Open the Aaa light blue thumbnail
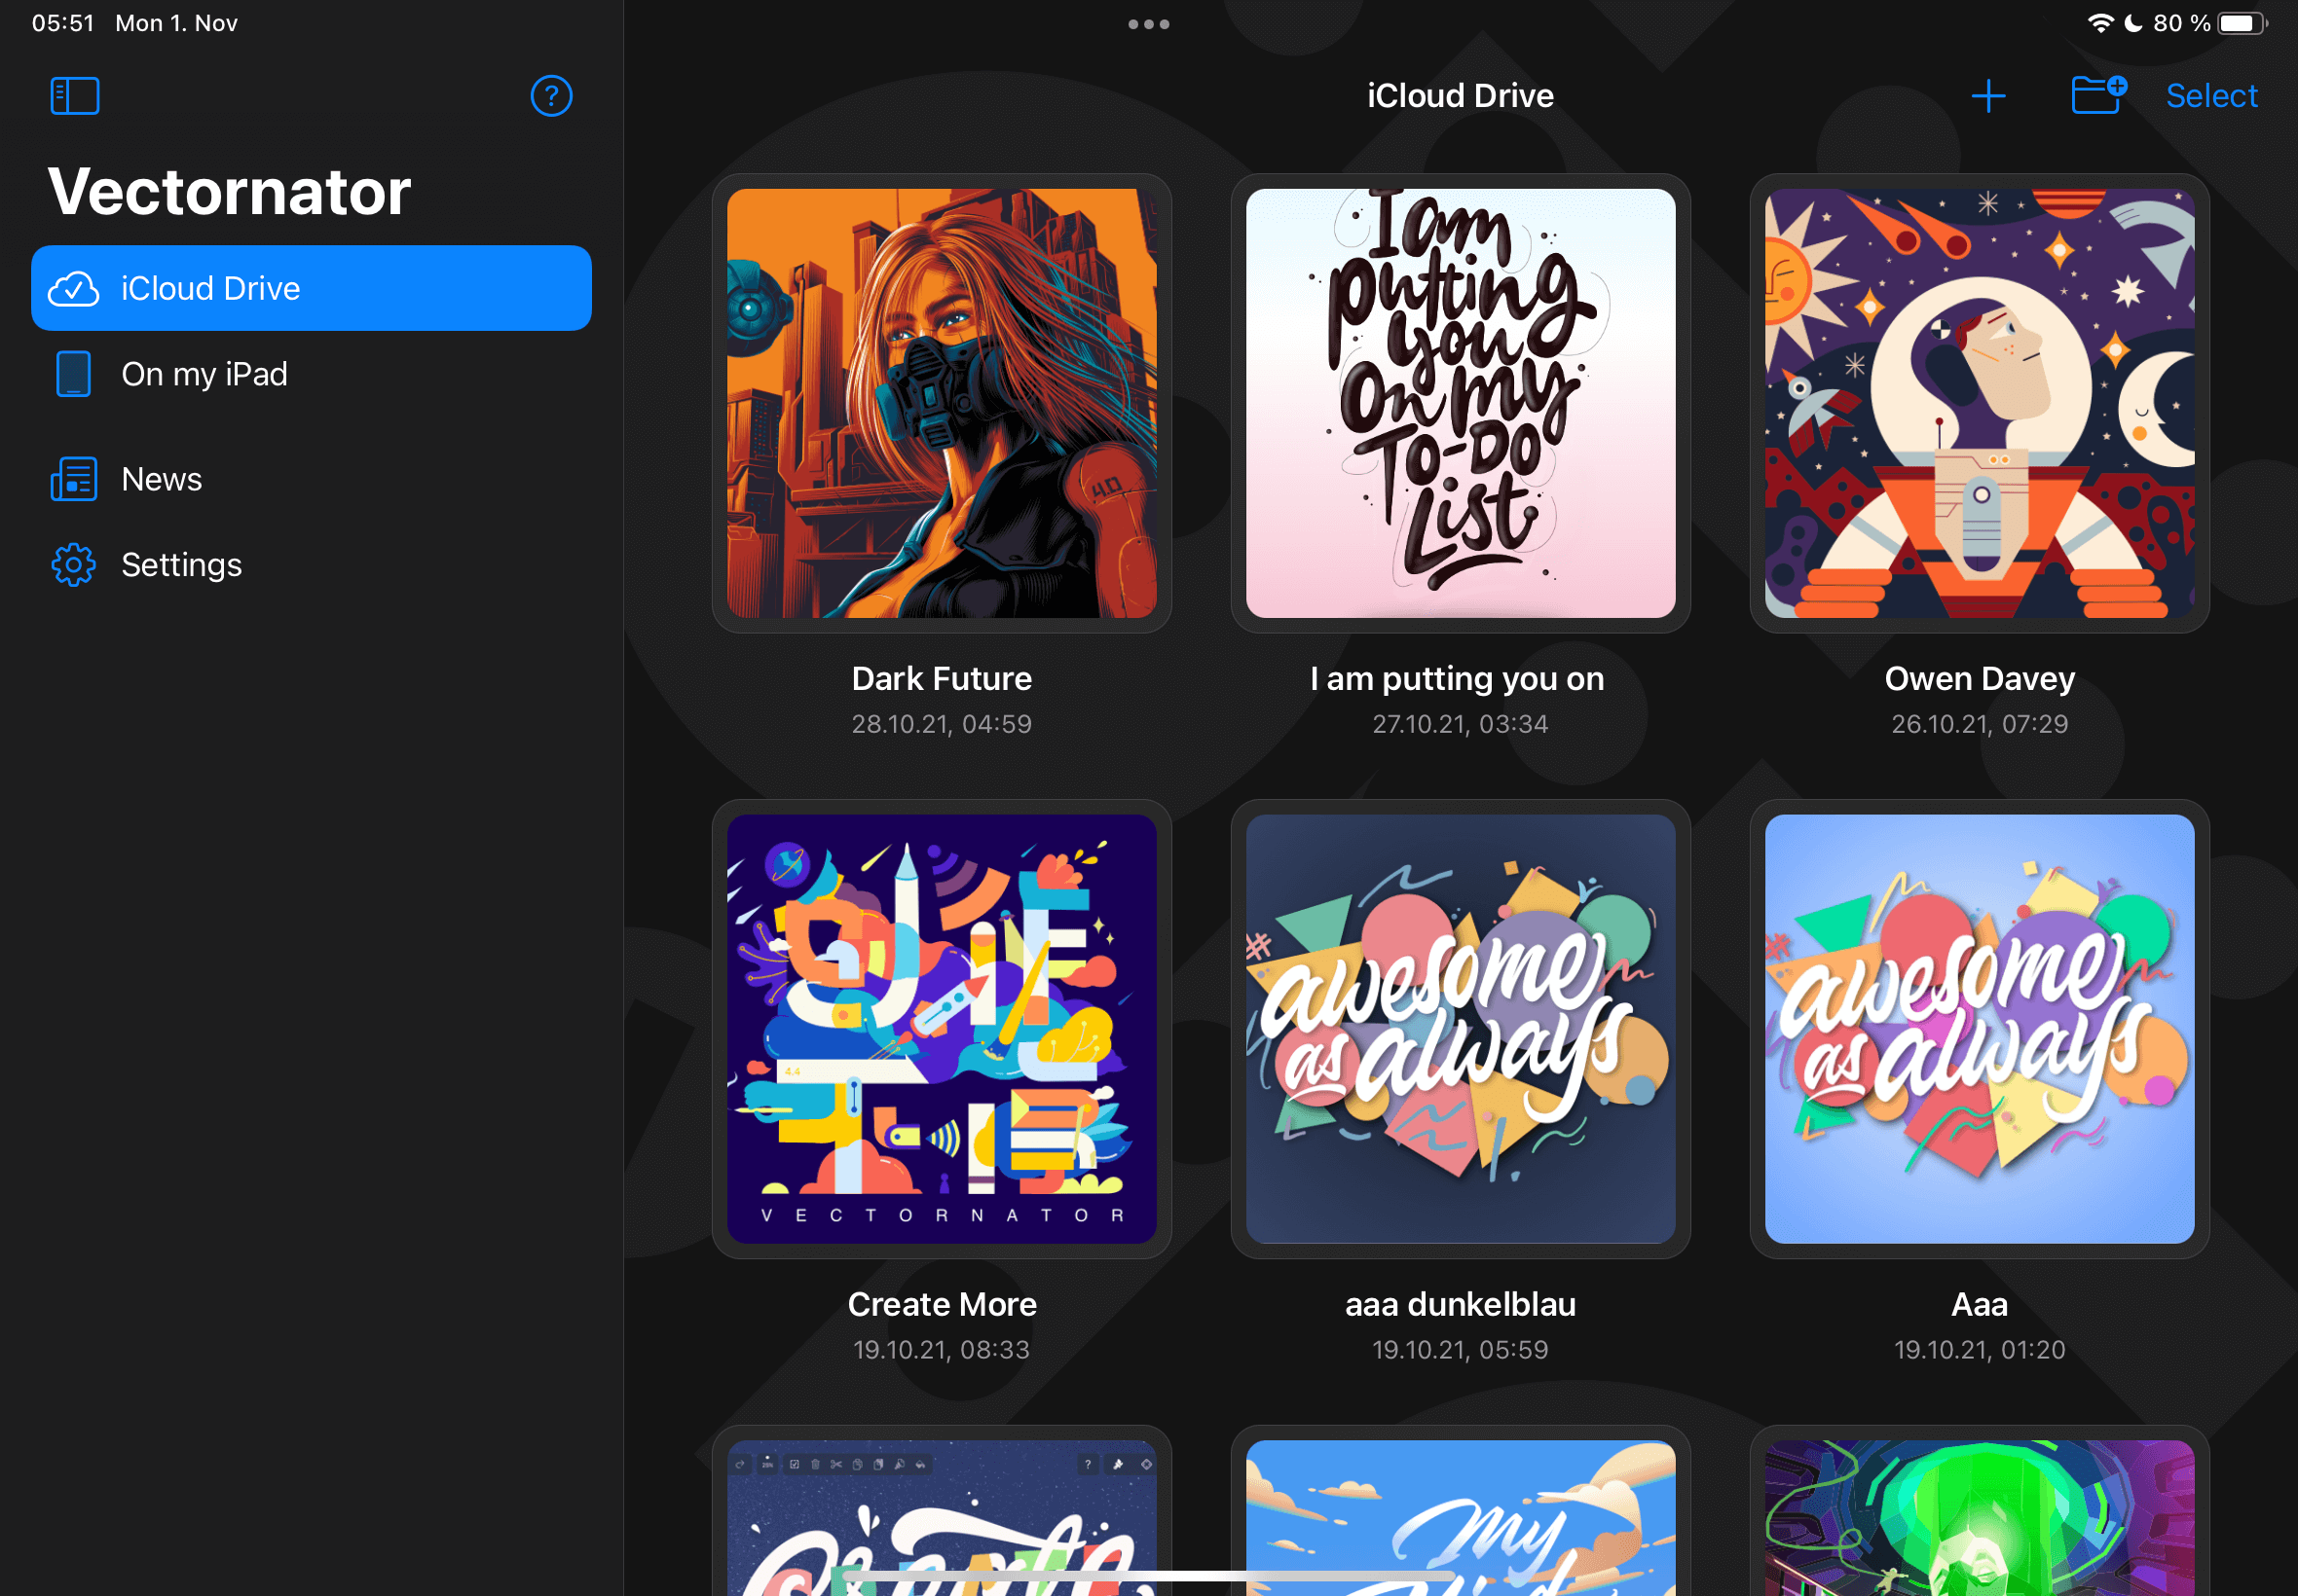This screenshot has width=2298, height=1596. click(1979, 1028)
